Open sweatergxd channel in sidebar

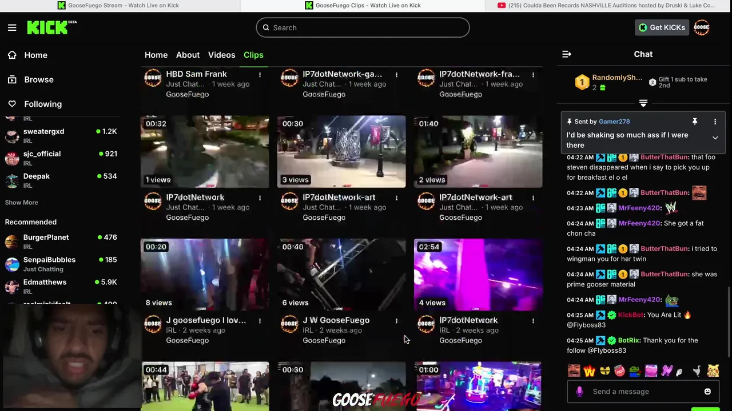61,136
